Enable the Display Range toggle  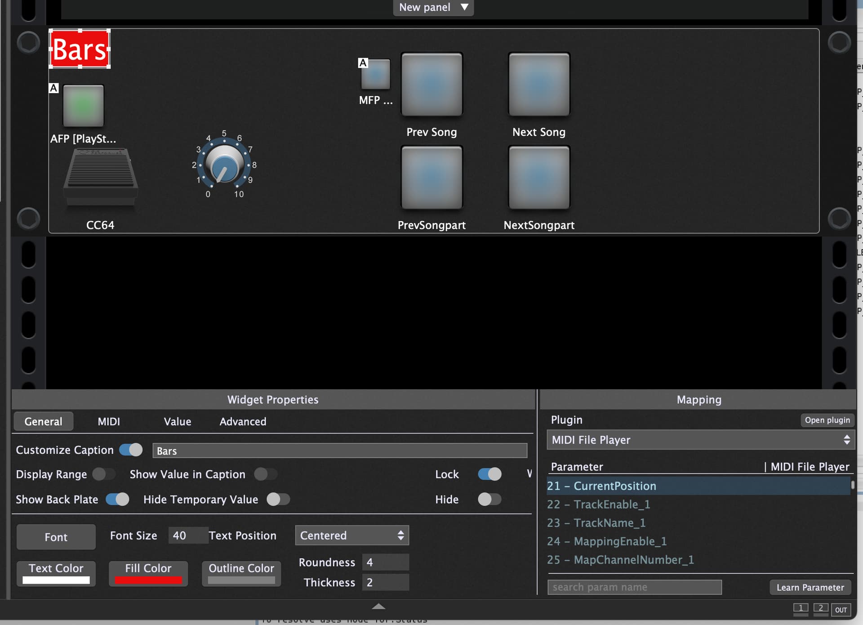coord(104,474)
